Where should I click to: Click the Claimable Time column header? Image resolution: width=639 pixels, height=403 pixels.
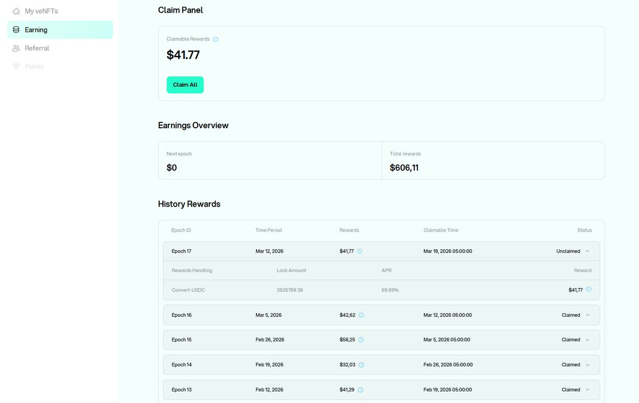441,231
